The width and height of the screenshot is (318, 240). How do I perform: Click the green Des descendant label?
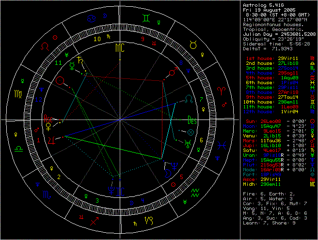point(192,120)
